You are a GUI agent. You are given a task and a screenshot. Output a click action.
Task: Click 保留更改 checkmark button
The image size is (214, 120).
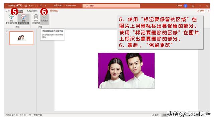(x=44, y=19)
